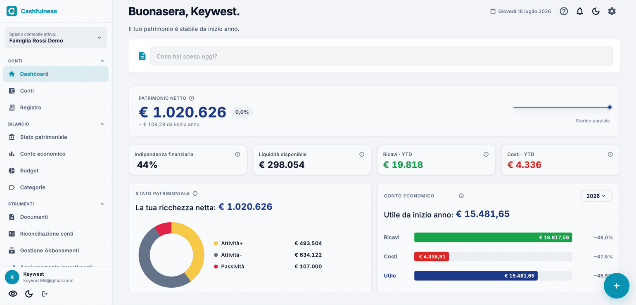This screenshot has height=305, width=636.
Task: Click the yellow Attività+ legend dot
Action: pos(216,244)
